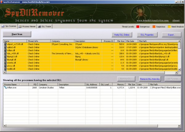Click the SpyDLLRemover title bar icon
Image resolution: width=185 pixels, height=132 pixels.
[x=2, y=2]
